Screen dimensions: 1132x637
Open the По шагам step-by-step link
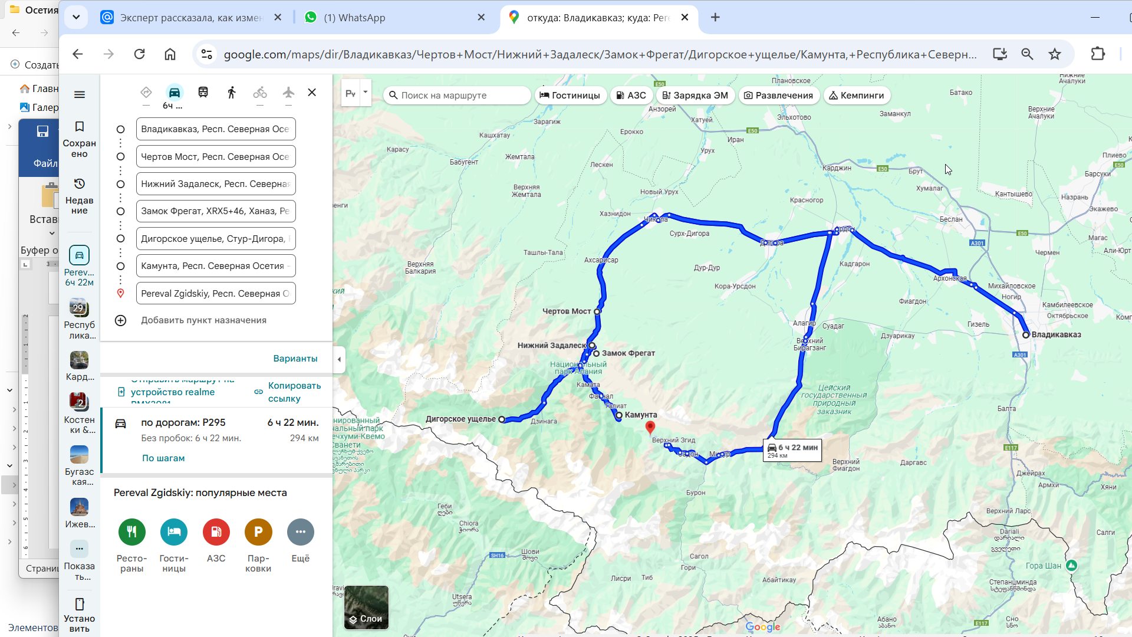pos(163,458)
